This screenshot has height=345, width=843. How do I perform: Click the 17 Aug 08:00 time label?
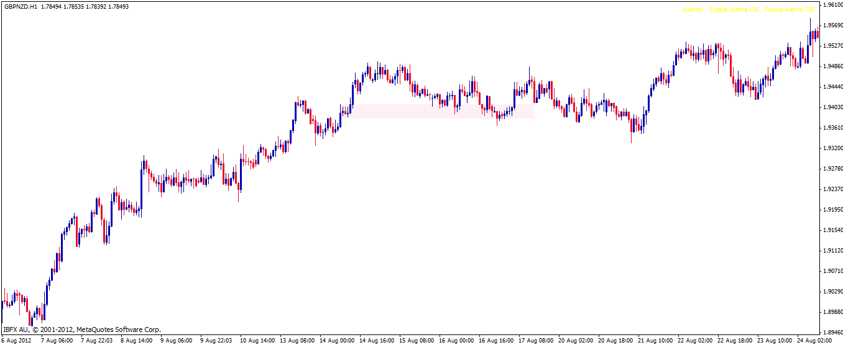coord(535,340)
